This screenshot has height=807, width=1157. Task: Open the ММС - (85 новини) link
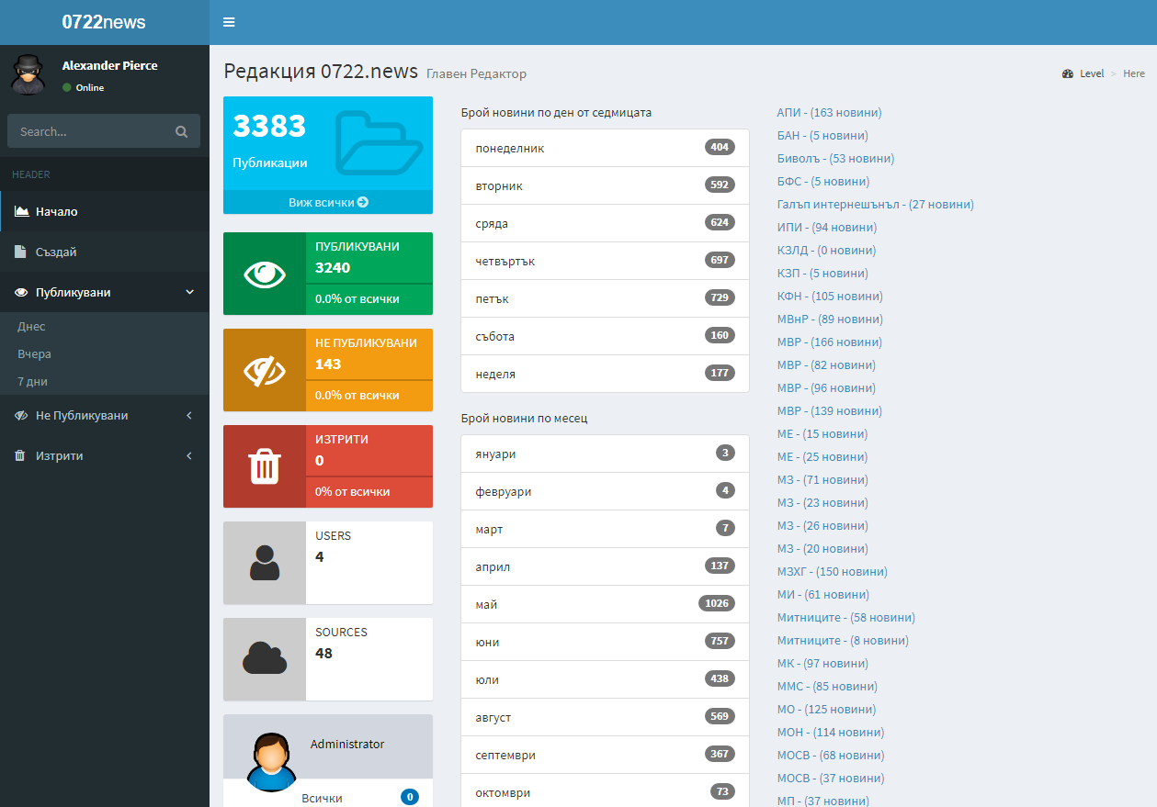[827, 686]
